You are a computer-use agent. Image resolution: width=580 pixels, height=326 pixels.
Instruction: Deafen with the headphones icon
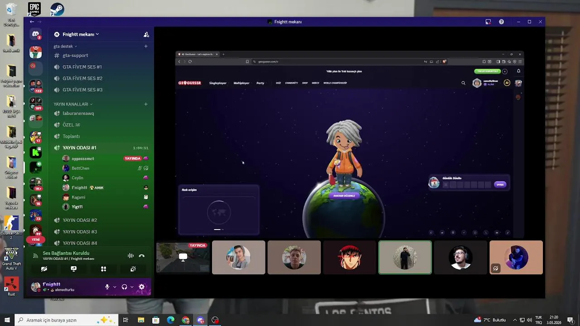124,287
